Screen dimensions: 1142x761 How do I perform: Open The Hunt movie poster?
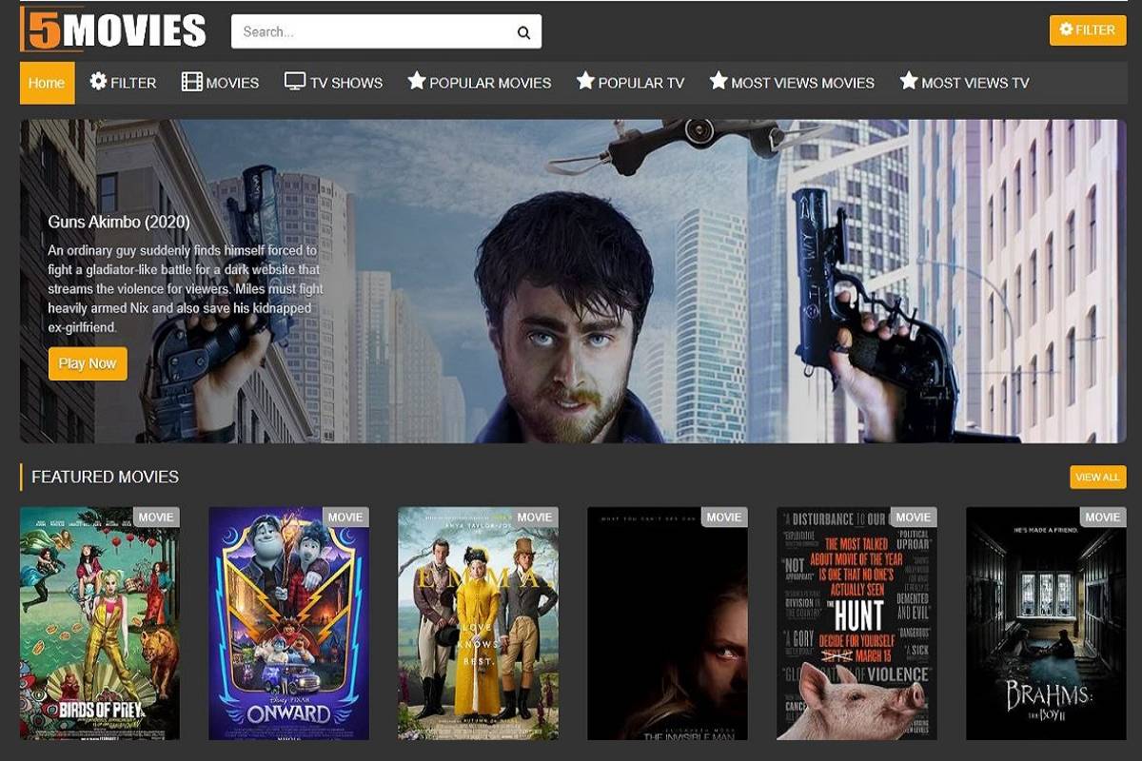click(x=856, y=623)
